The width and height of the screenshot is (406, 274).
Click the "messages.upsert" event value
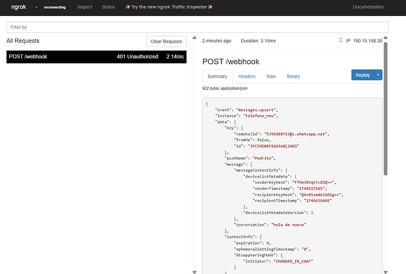[257, 110]
